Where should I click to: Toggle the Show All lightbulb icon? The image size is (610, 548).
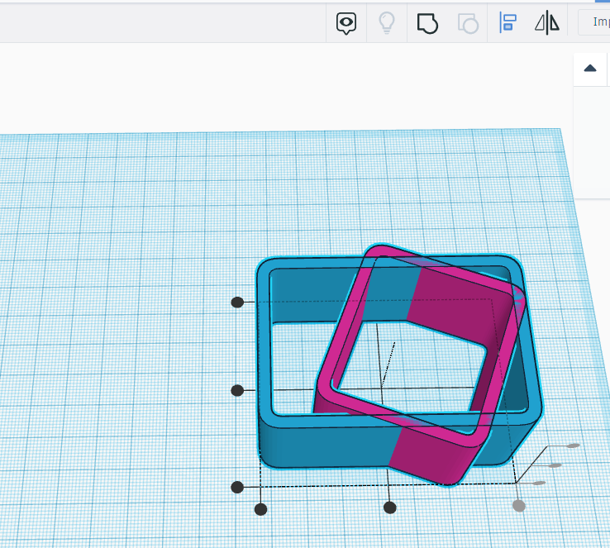pos(387,22)
